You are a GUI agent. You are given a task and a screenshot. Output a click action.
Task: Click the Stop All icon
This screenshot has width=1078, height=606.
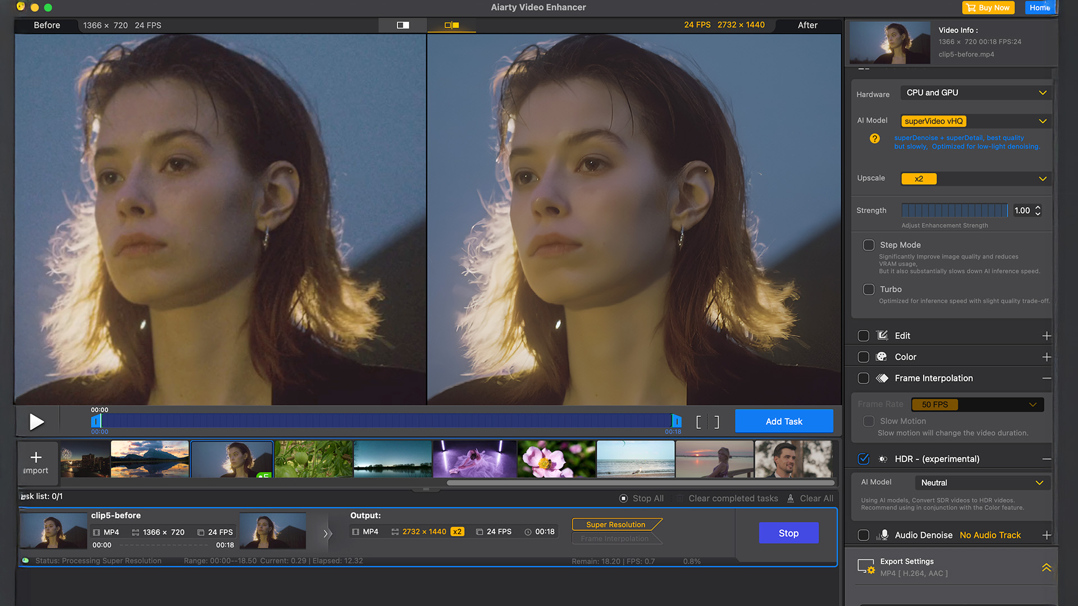[623, 498]
